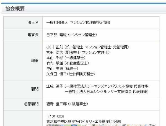This screenshot has width=166, height=126.
Task: Select the 法人名 row label
Action: point(33,23)
